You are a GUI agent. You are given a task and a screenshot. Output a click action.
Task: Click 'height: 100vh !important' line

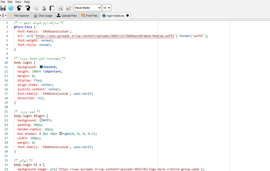(40, 71)
